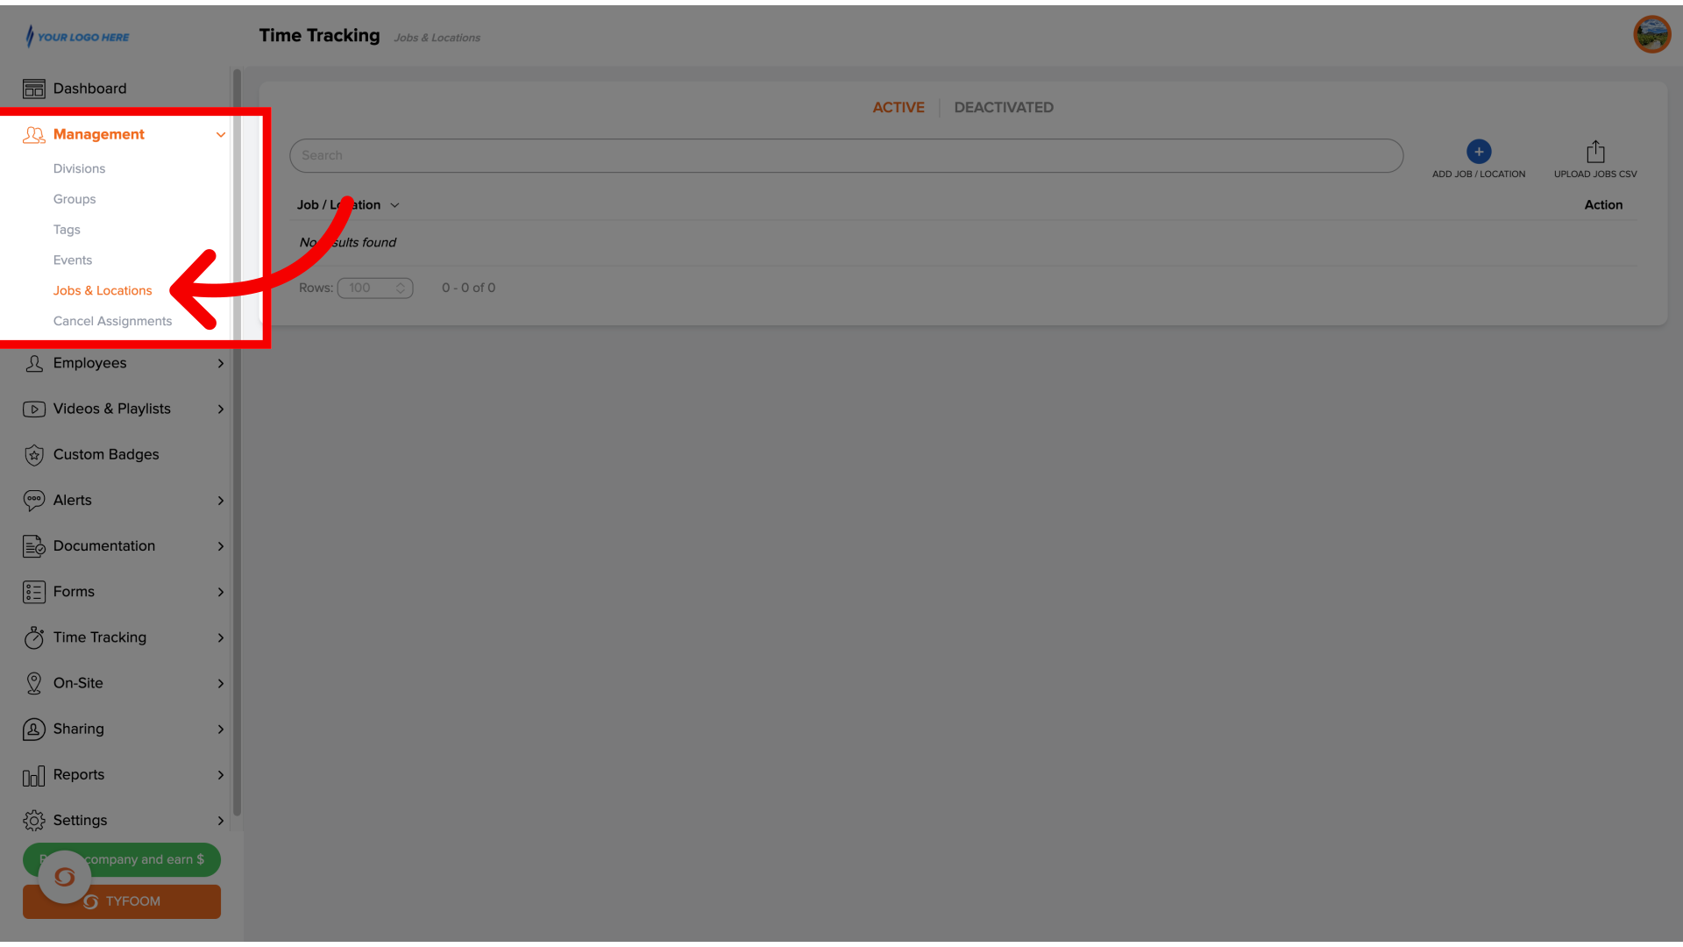Click the Time Tracking sidebar icon
This screenshot has width=1683, height=947.
33,637
